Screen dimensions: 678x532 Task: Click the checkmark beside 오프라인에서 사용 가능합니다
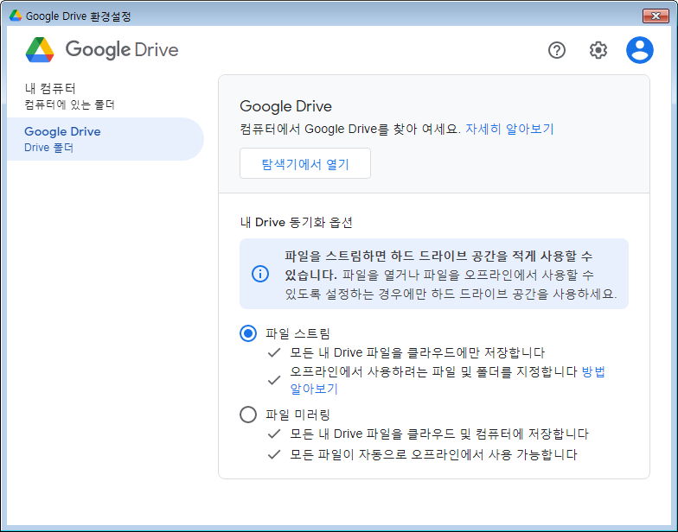(274, 454)
